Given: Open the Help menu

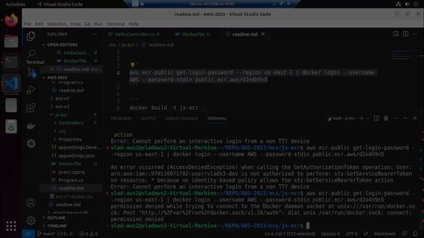Looking at the screenshot, I should (x=134, y=24).
